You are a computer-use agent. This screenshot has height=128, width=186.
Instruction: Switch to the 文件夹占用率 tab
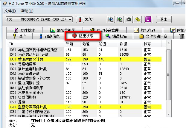[x=153, y=36]
